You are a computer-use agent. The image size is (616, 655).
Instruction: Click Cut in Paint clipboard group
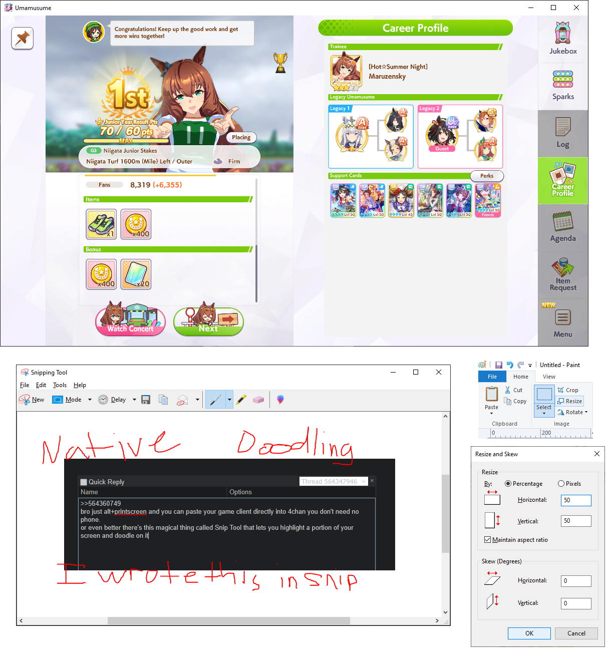pyautogui.click(x=514, y=390)
